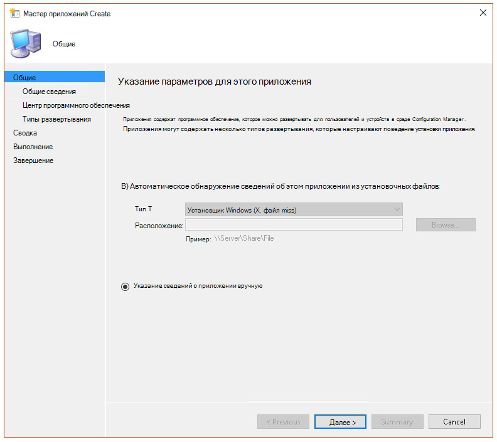Image resolution: width=497 pixels, height=442 pixels.
Task: Click the wizard title bar icon
Action: click(14, 13)
